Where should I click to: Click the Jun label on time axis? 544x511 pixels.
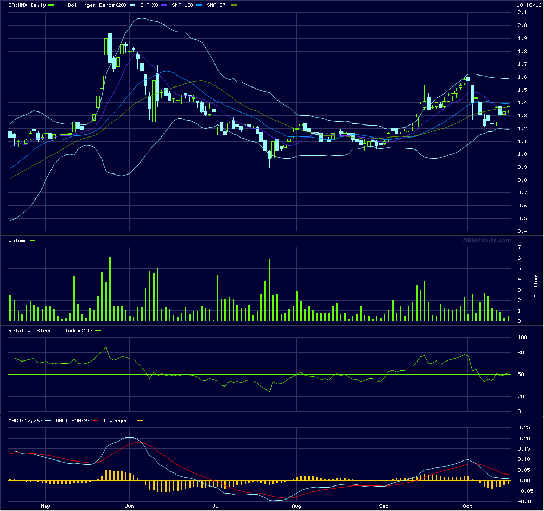(x=130, y=506)
